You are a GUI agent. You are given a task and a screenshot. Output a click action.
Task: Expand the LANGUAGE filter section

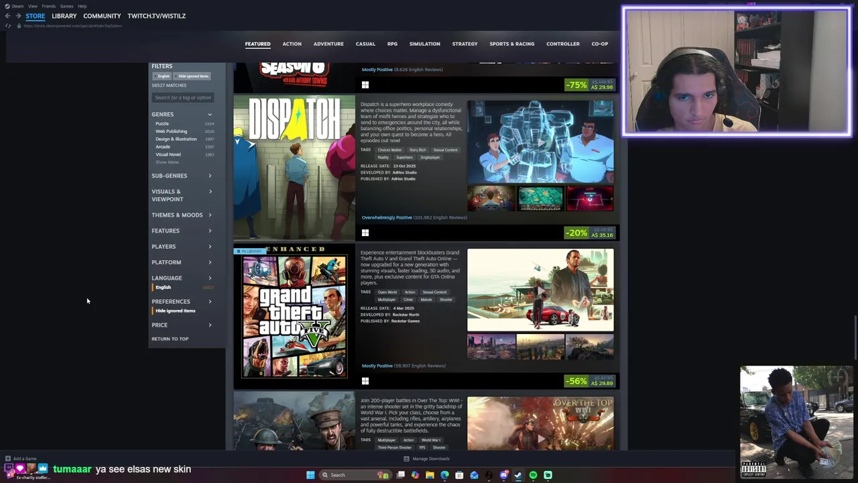click(182, 278)
